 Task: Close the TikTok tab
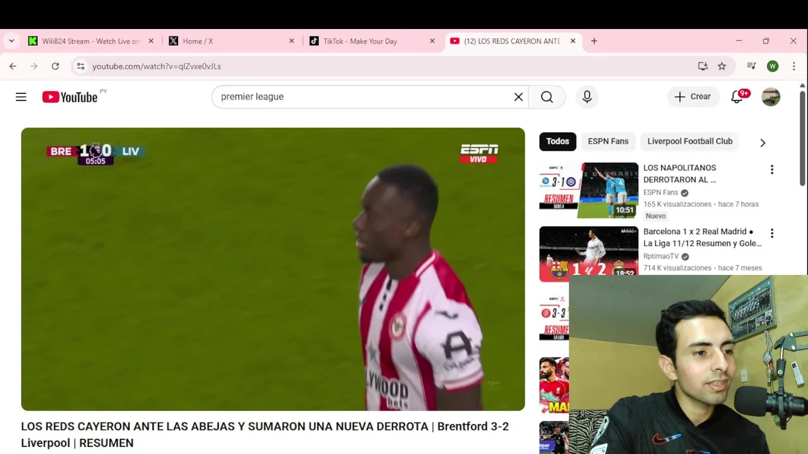pos(432,41)
